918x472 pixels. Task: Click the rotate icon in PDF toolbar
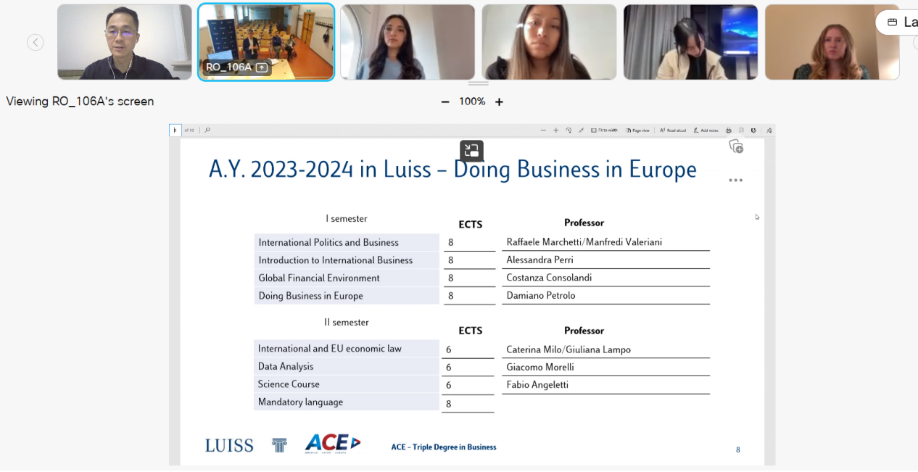(x=568, y=131)
